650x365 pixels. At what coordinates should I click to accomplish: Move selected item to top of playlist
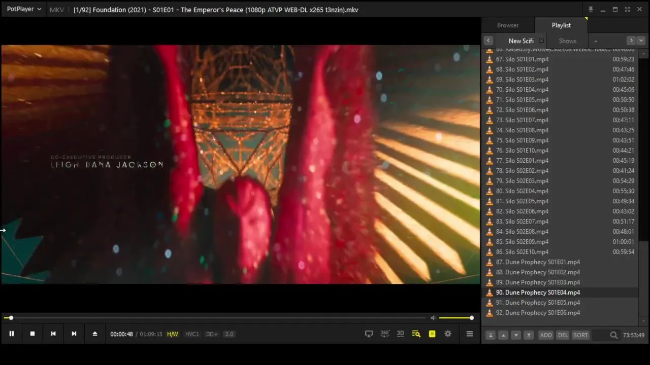click(x=490, y=335)
